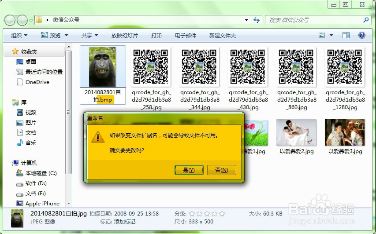Toggle the preview pane icon
Viewport: 376px width, 234px height.
(346, 36)
